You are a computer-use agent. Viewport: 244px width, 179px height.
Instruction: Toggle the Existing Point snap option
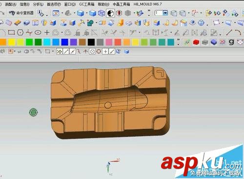click(105, 51)
